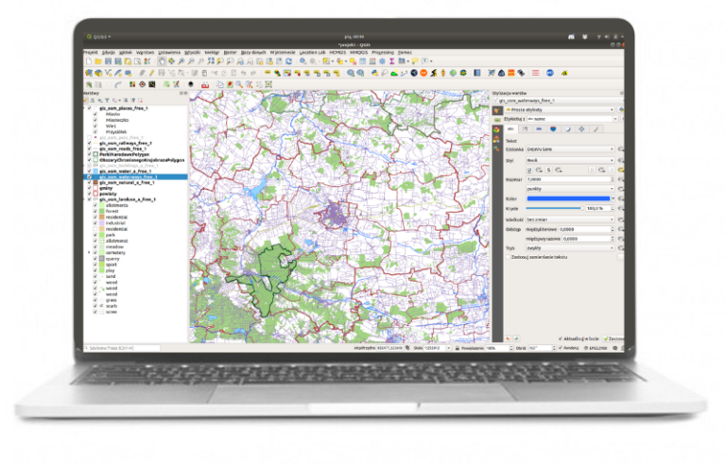
Task: Toggle visibility of gis_osm_water_a_free_1 layer
Action: coord(90,171)
